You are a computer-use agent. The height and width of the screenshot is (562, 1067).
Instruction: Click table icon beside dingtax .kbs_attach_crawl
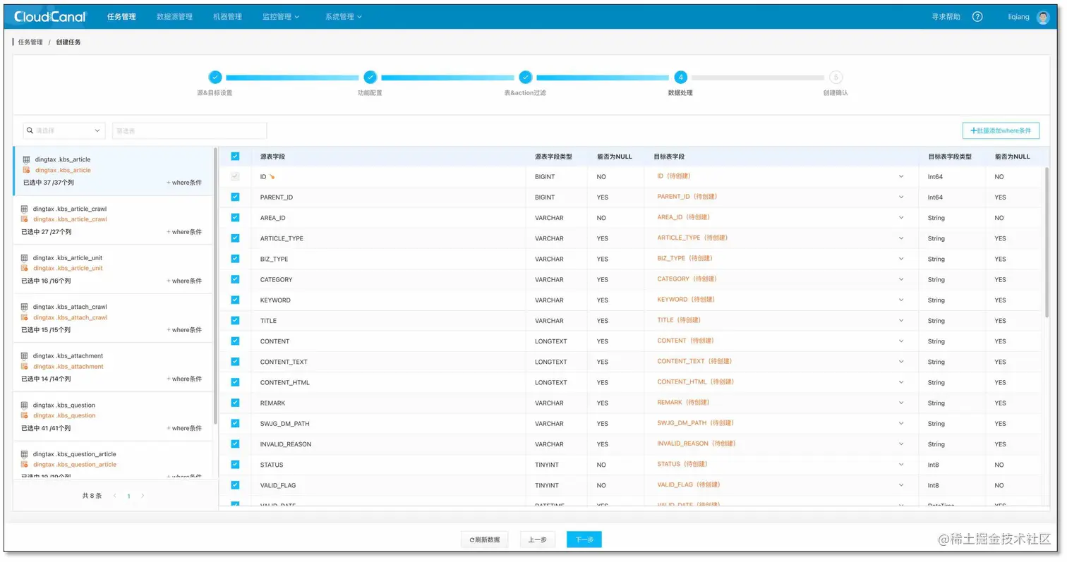coord(25,307)
